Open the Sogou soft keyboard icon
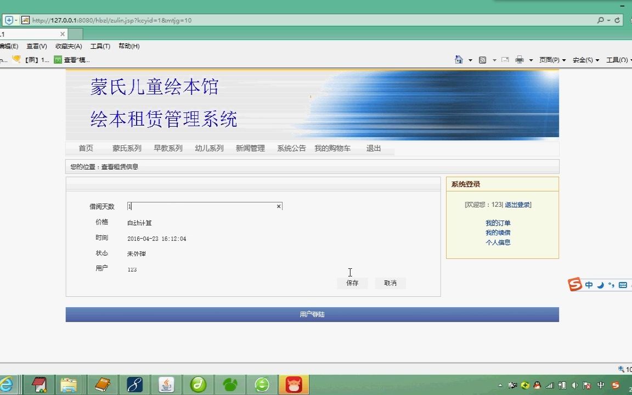Viewport: 632px width, 395px height. [623, 285]
